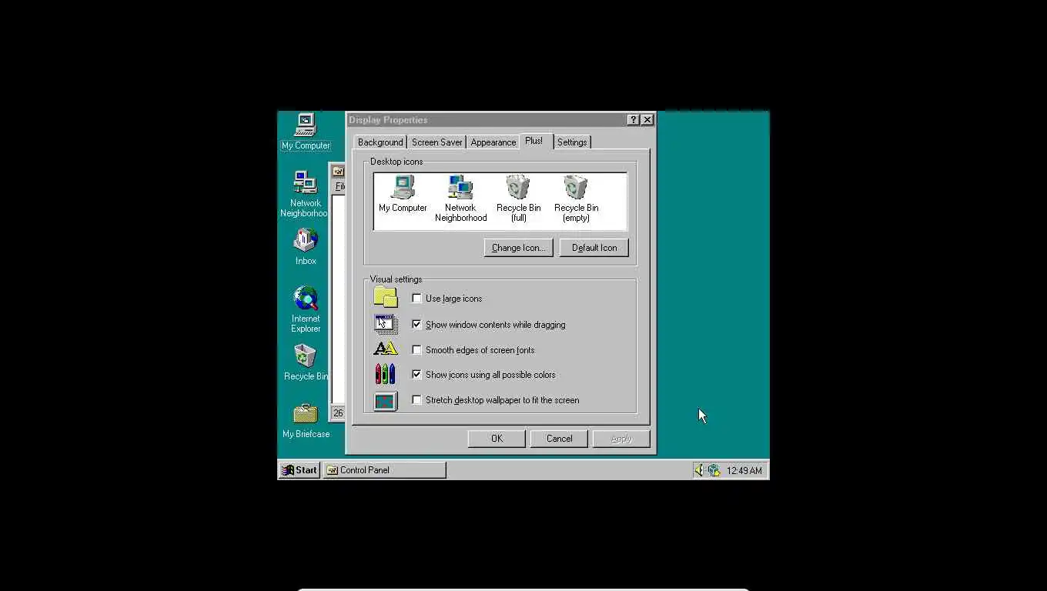
Task: Click the font AA icon in Visual settings
Action: point(386,349)
